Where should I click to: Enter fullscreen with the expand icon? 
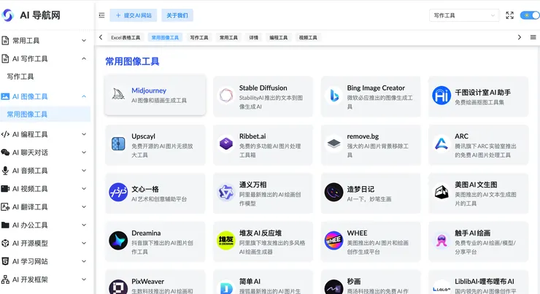point(509,15)
